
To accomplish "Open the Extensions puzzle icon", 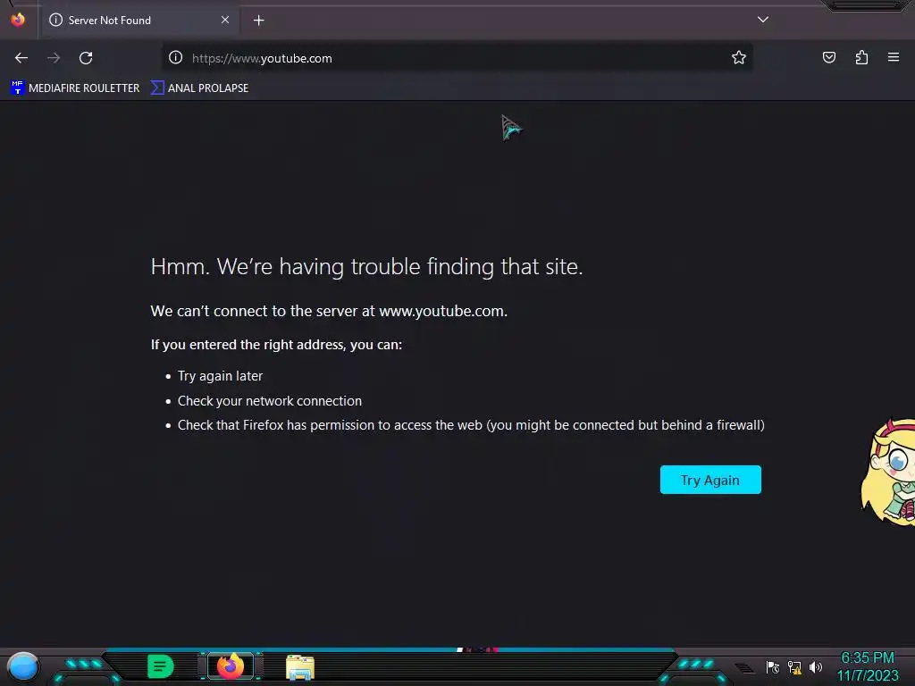I will pyautogui.click(x=862, y=57).
